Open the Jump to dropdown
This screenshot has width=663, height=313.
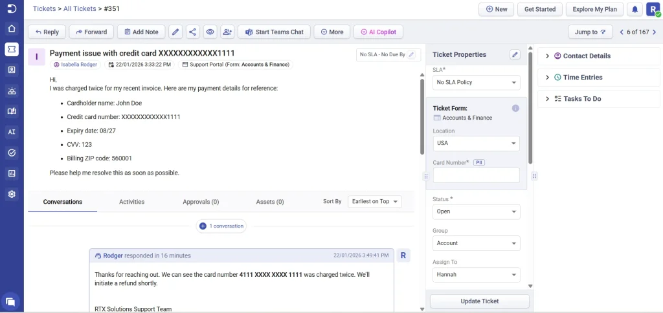coord(590,32)
